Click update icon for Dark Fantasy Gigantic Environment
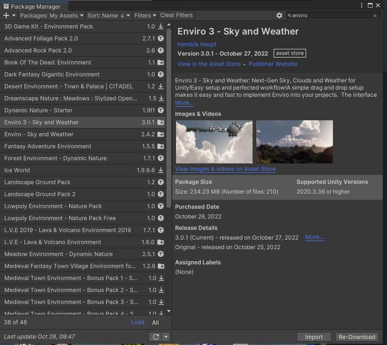387x345 pixels. pos(161,74)
